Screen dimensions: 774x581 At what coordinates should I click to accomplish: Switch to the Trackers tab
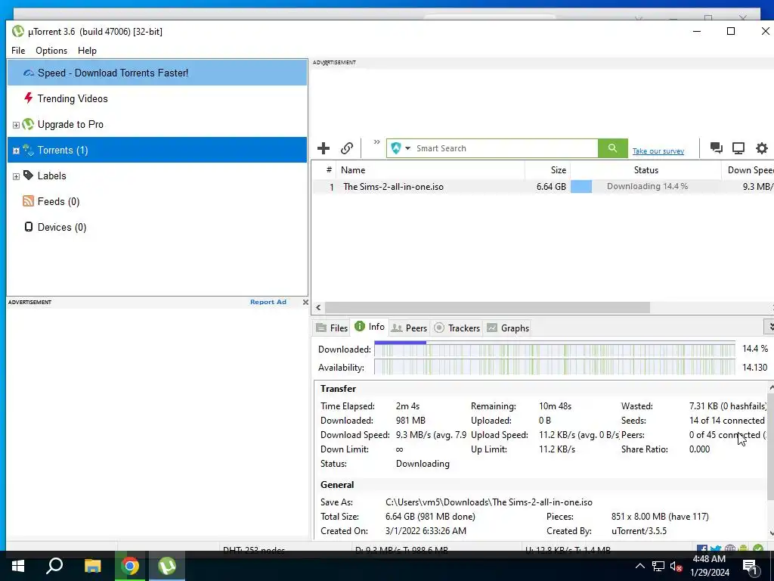click(457, 328)
